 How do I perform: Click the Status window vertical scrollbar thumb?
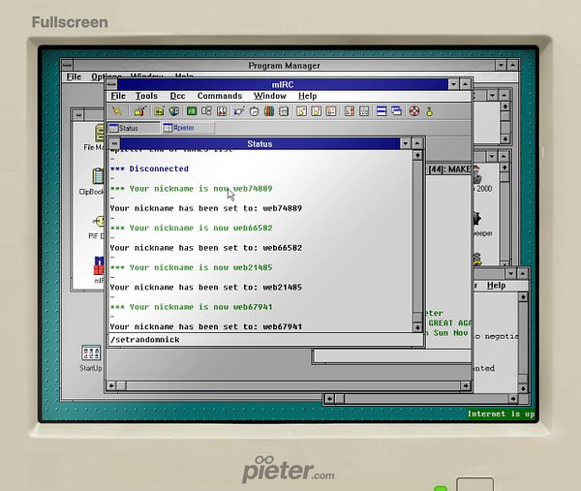[x=417, y=318]
